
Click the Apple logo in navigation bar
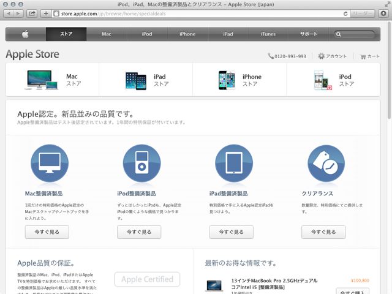point(26,34)
